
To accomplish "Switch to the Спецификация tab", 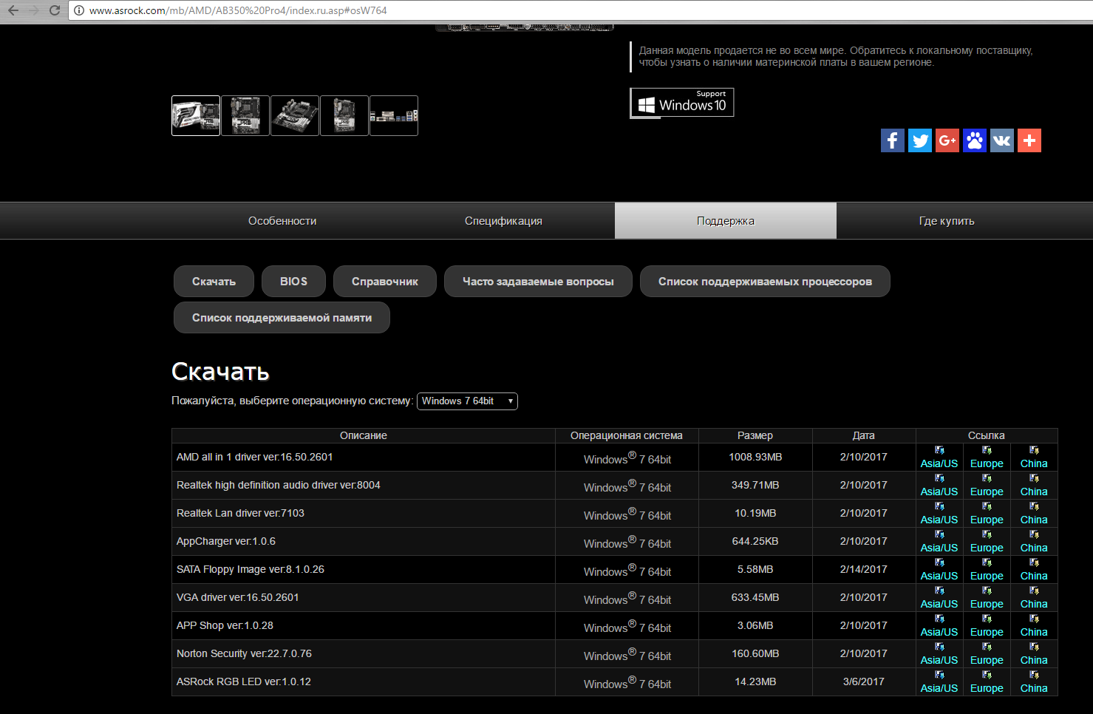I will click(503, 221).
